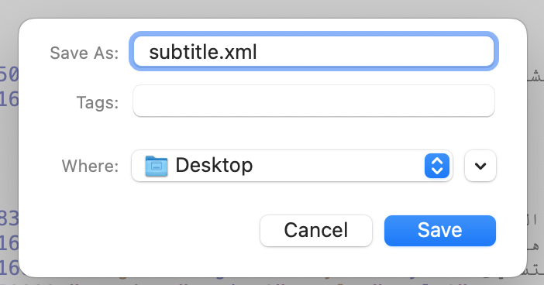Click the blue Desktop folder icon
This screenshot has width=544, height=285.
(157, 166)
